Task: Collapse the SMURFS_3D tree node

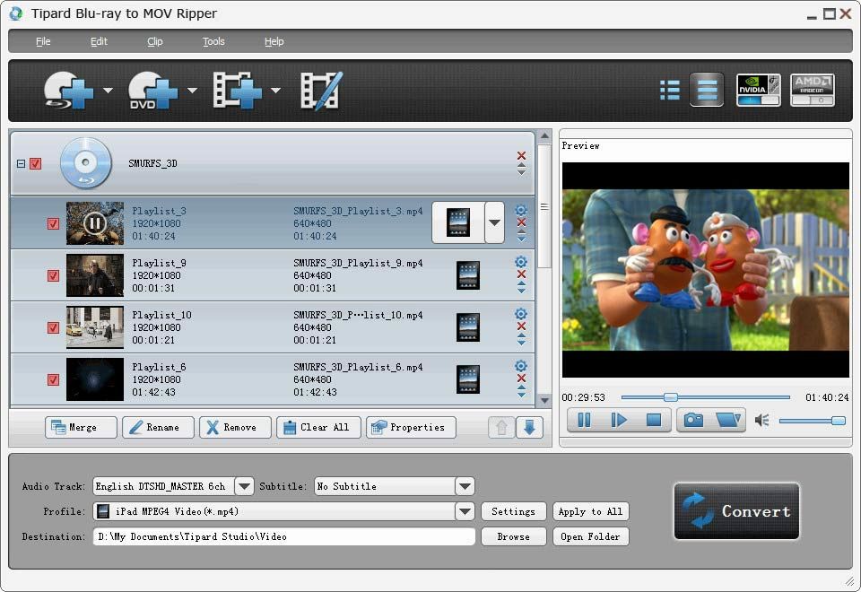Action: coord(21,163)
